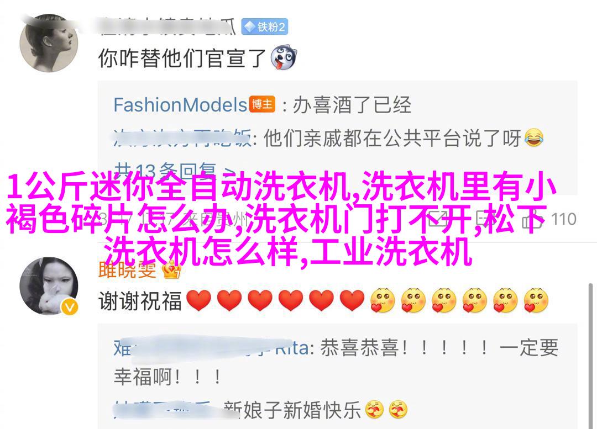
Task: Click the orange 博主 badge
Action: tap(262, 104)
